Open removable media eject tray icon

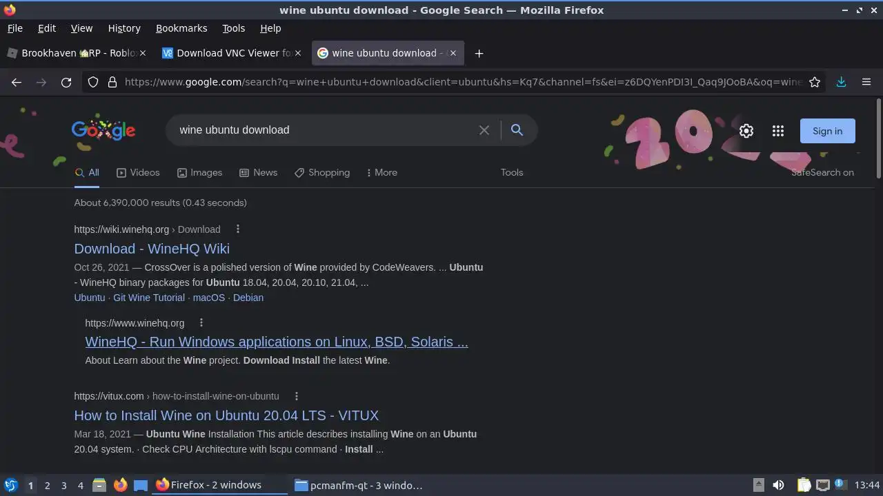(x=758, y=485)
